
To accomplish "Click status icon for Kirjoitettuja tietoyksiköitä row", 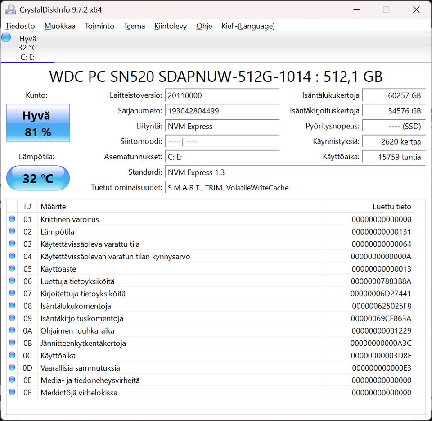I will (x=12, y=293).
